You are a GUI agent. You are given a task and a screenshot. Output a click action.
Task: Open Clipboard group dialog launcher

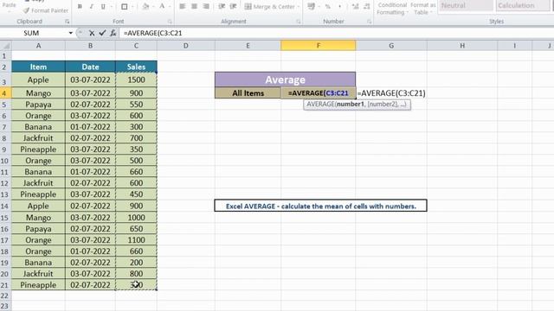(x=68, y=22)
